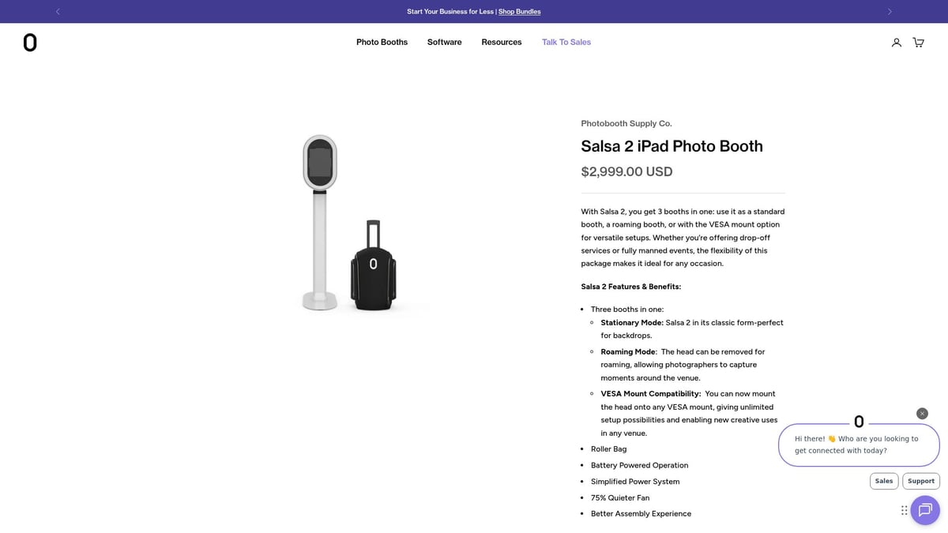This screenshot has height=533, width=948.
Task: Select Talk To Sales in the navbar
Action: (x=566, y=42)
